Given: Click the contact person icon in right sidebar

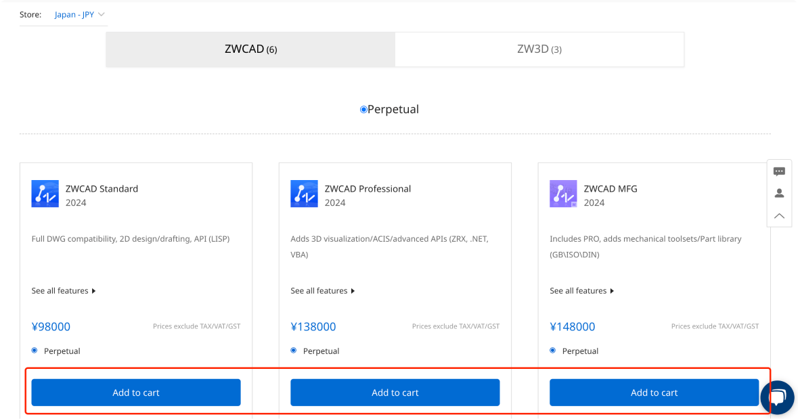Looking at the screenshot, I should click(x=779, y=193).
